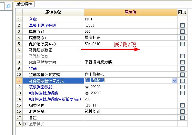
Task: Tick the 备注 附加 checkbox
Action: coord(182,118)
